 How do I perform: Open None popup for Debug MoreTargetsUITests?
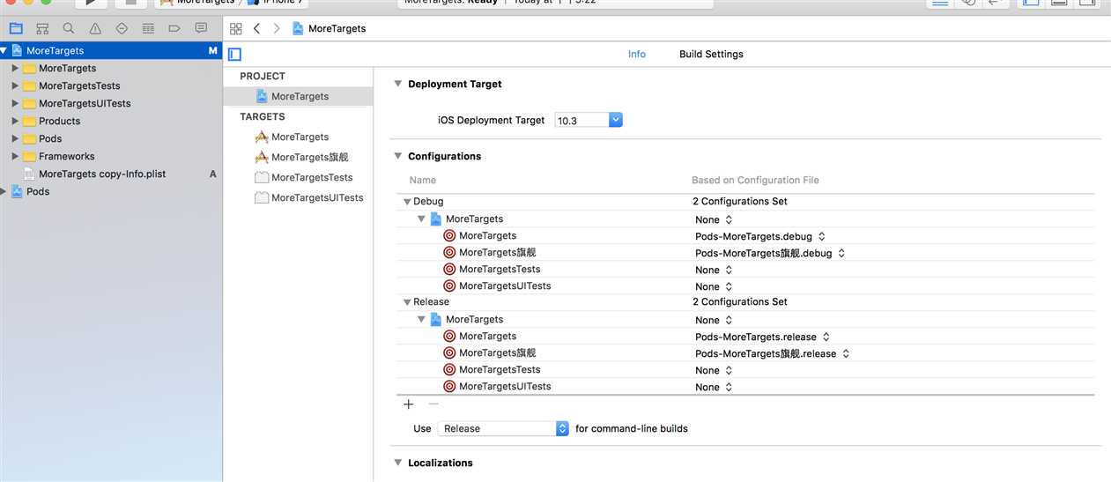714,286
